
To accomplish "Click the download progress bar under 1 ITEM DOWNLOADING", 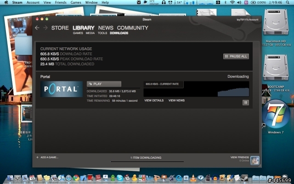I will tap(147, 161).
